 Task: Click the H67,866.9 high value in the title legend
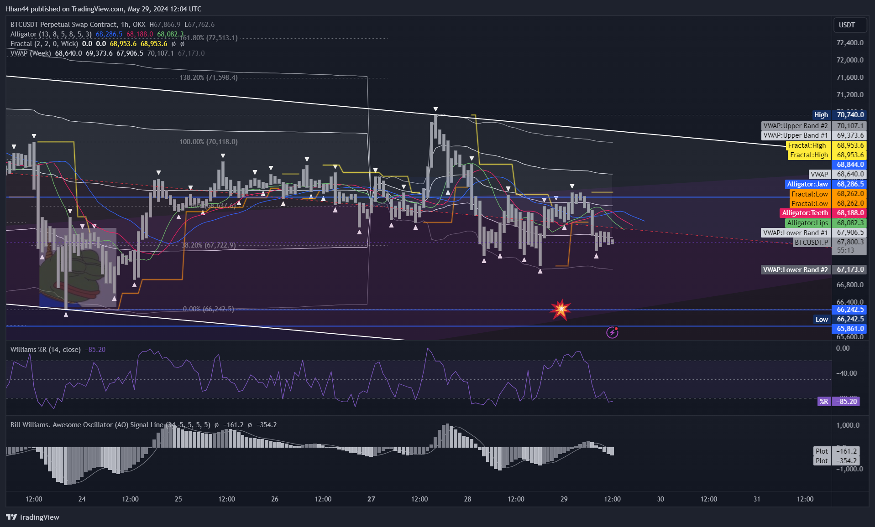(x=165, y=25)
